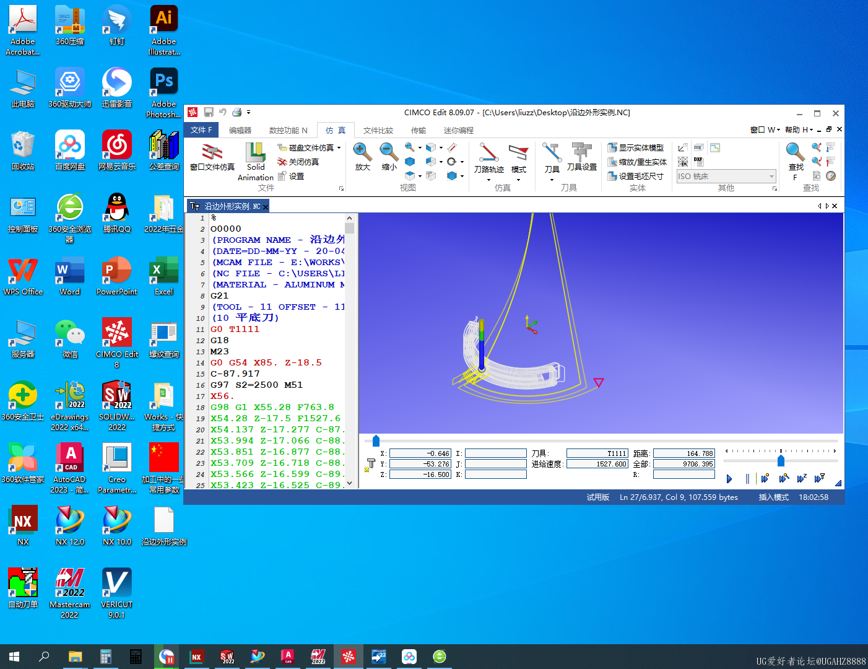Click the 刀具 field showing T1111
Image resolution: width=868 pixels, height=669 pixels.
tap(597, 453)
